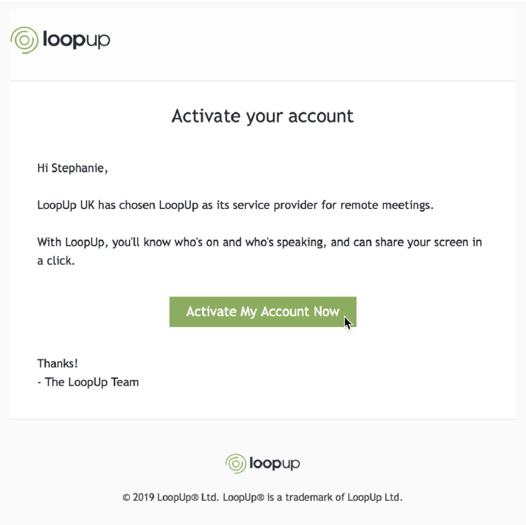Click the header loopup wordmark text

coord(76,40)
